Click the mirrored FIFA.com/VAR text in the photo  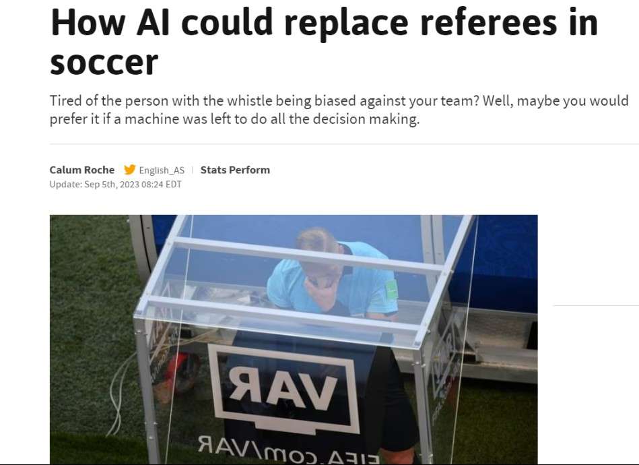pos(289,449)
